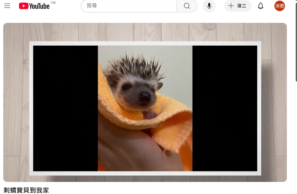This screenshot has height=194, width=297.
Task: Go to the YouTube home logo
Action: coord(34,6)
